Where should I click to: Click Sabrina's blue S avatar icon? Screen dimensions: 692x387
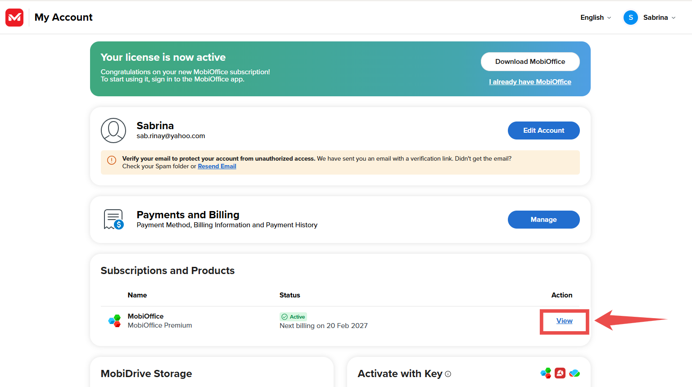click(x=630, y=18)
